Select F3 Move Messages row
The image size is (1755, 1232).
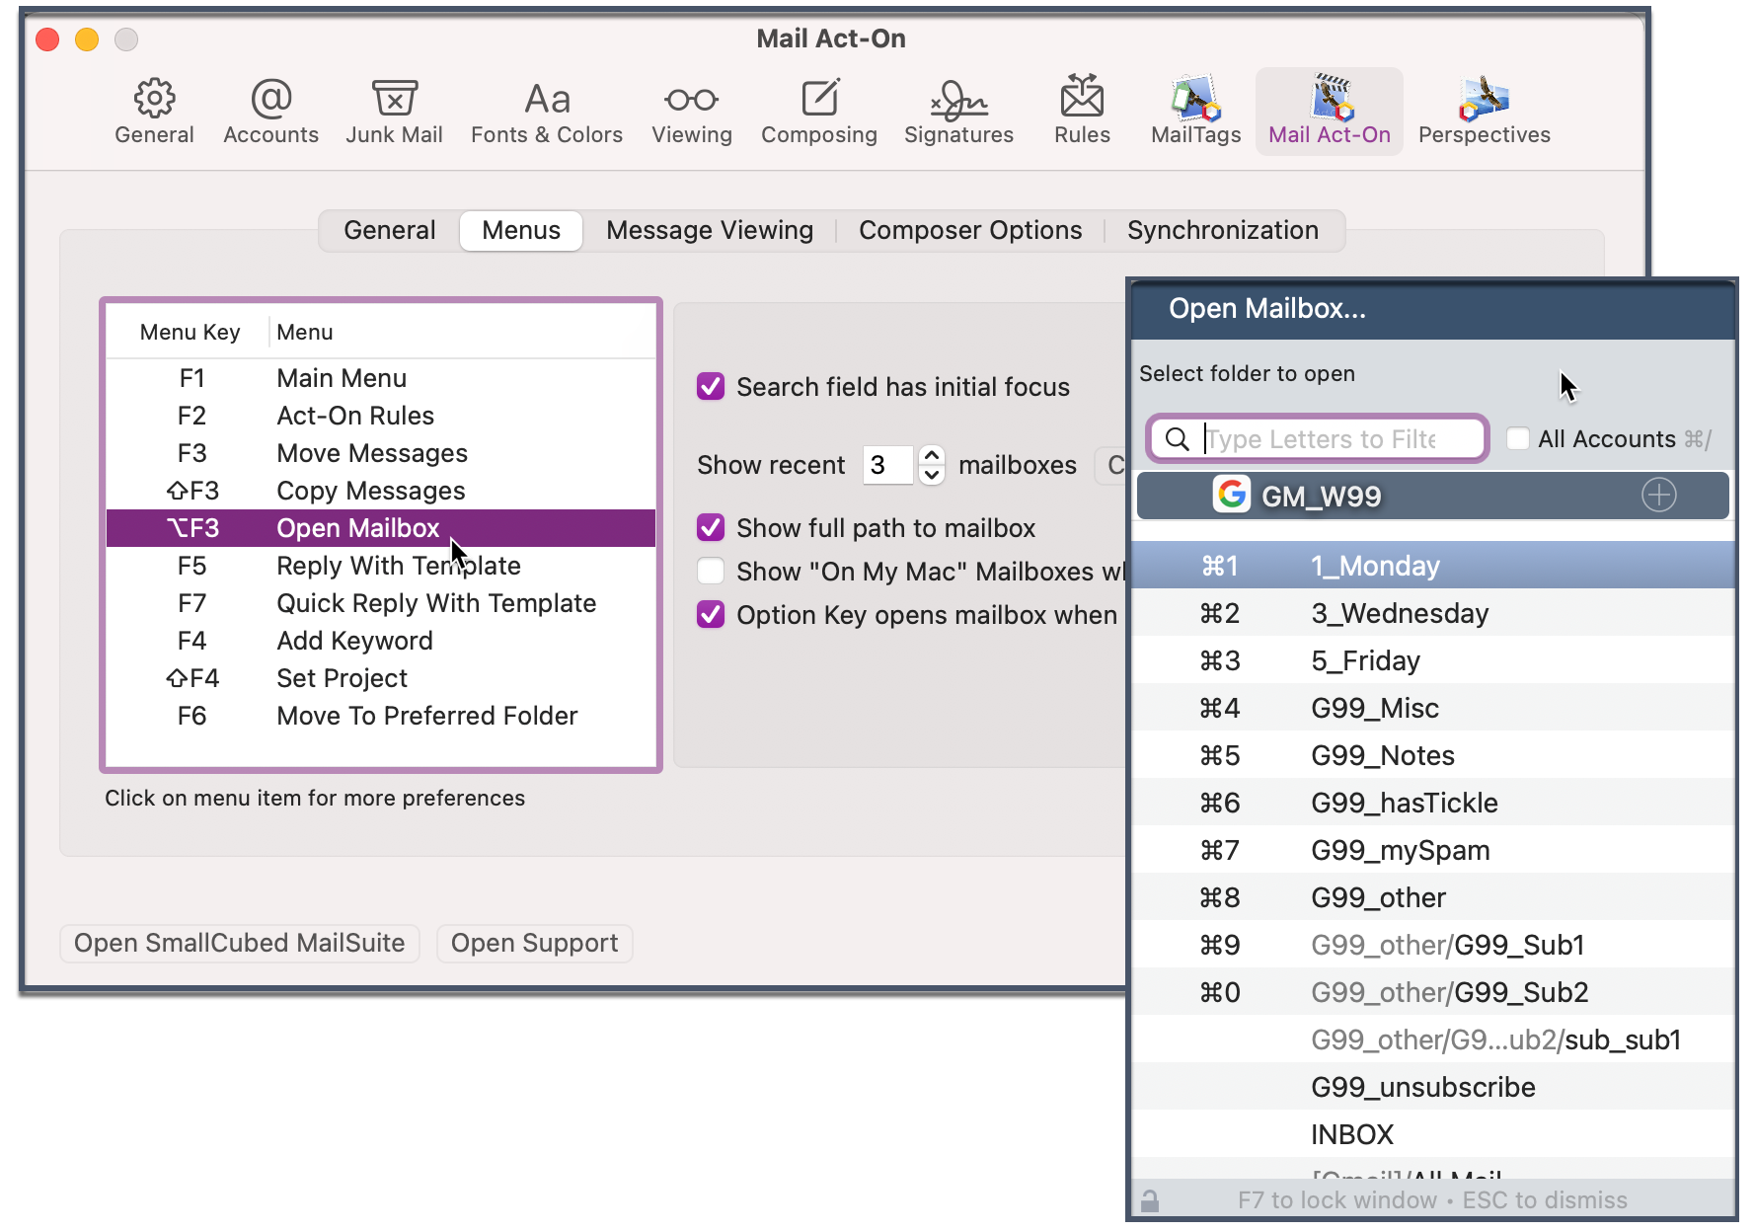pyautogui.click(x=381, y=453)
